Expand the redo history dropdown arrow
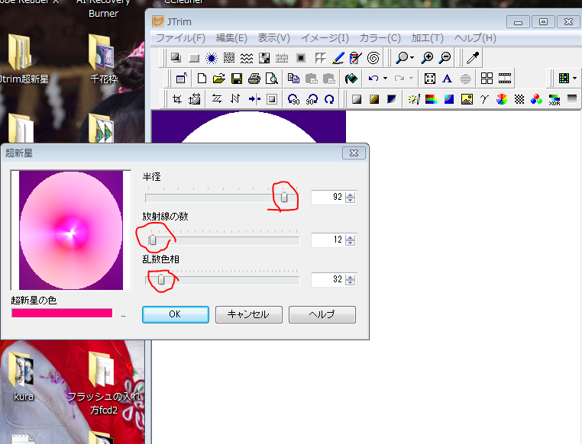The image size is (582, 444). (411, 79)
